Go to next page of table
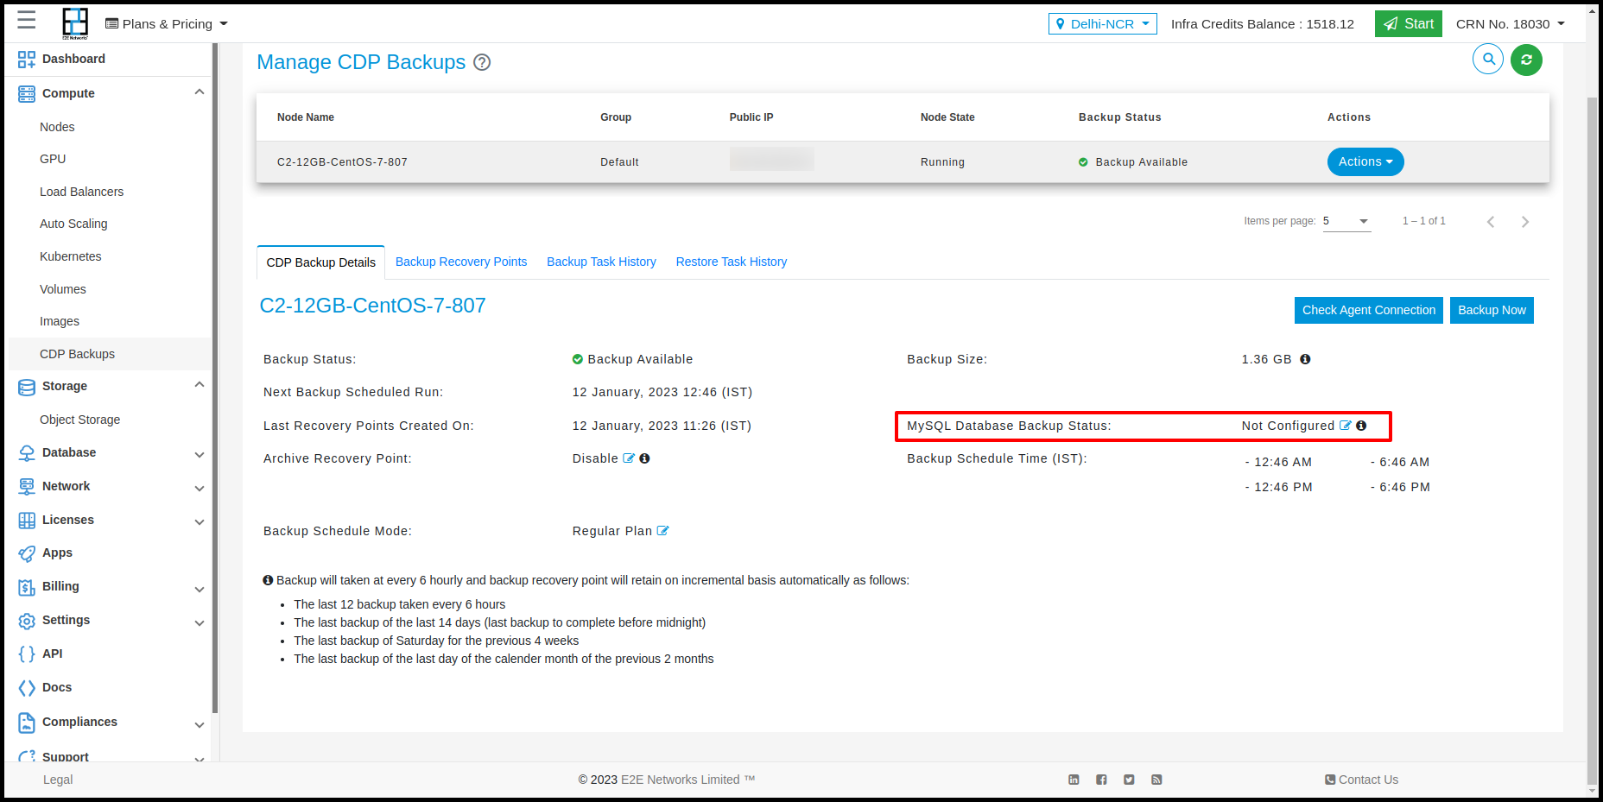This screenshot has width=1603, height=802. (x=1525, y=222)
